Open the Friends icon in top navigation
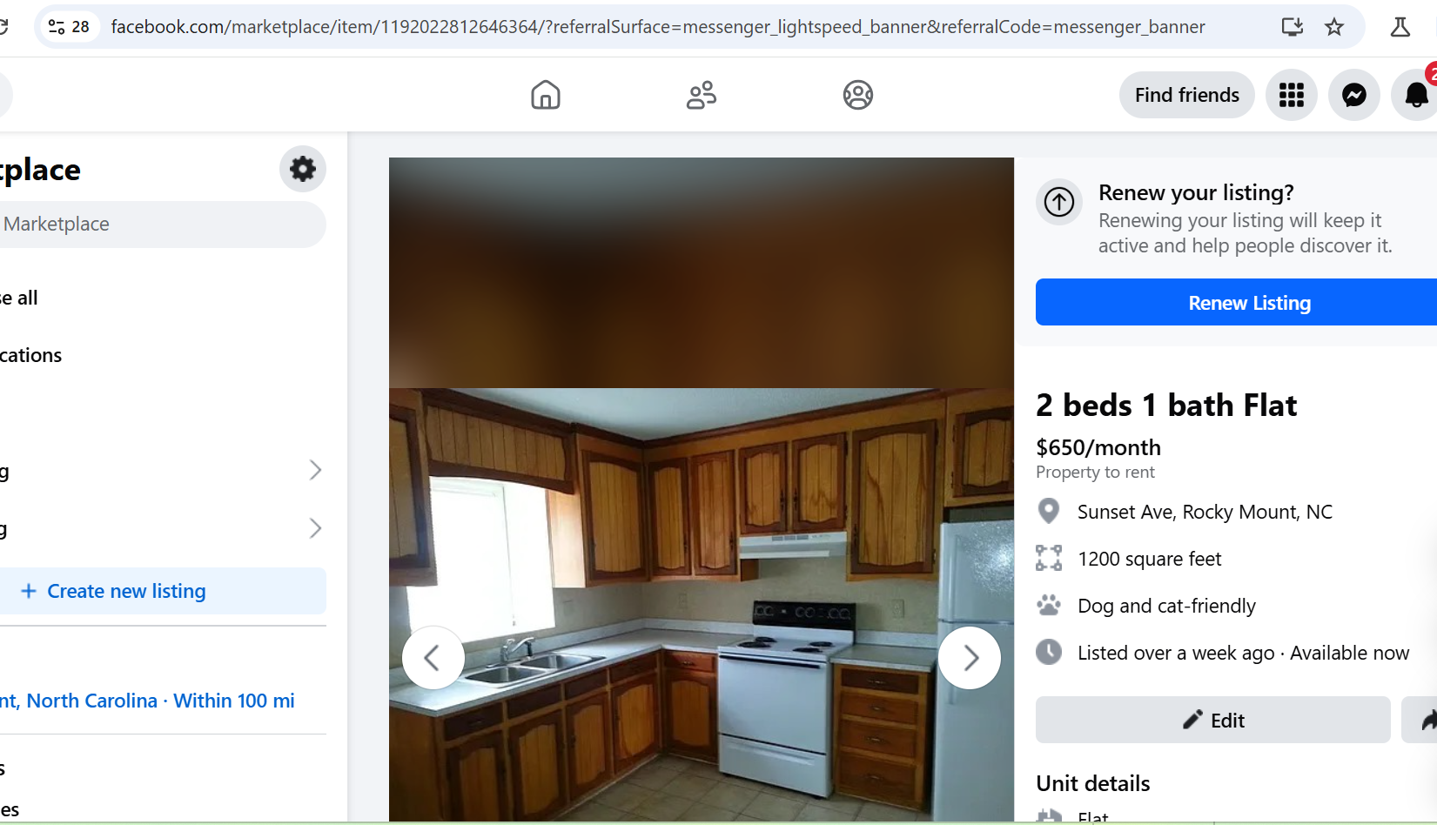 702,95
